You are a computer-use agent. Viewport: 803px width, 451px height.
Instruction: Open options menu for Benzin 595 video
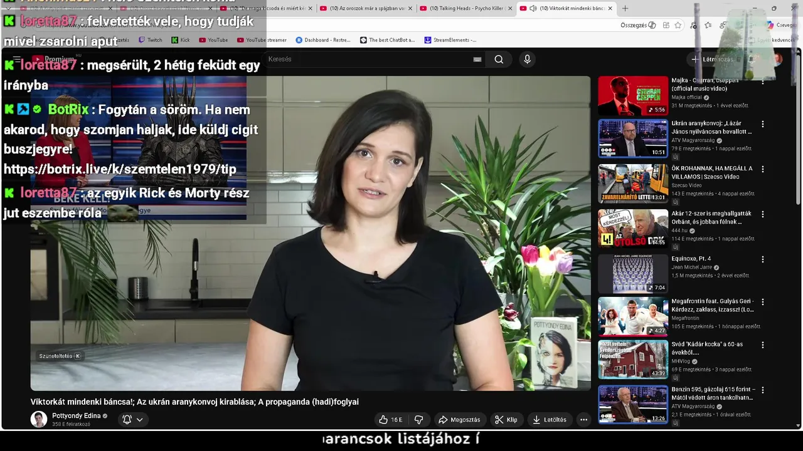[x=763, y=390]
